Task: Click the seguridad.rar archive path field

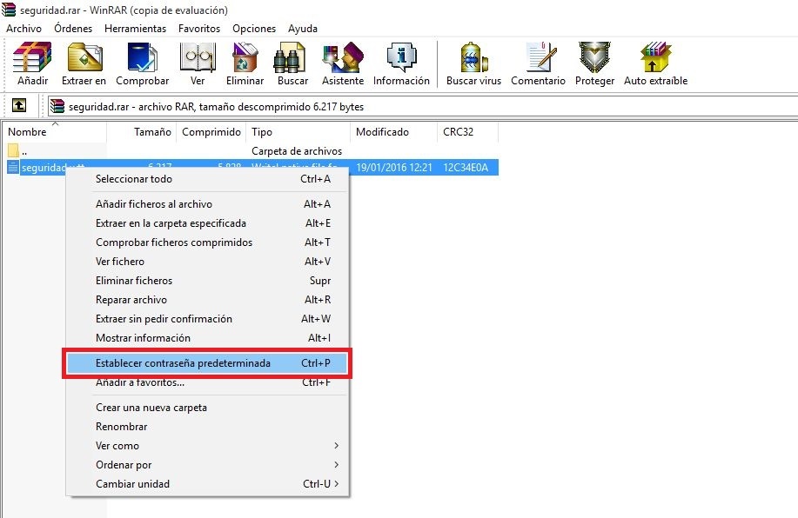Action: [x=422, y=107]
